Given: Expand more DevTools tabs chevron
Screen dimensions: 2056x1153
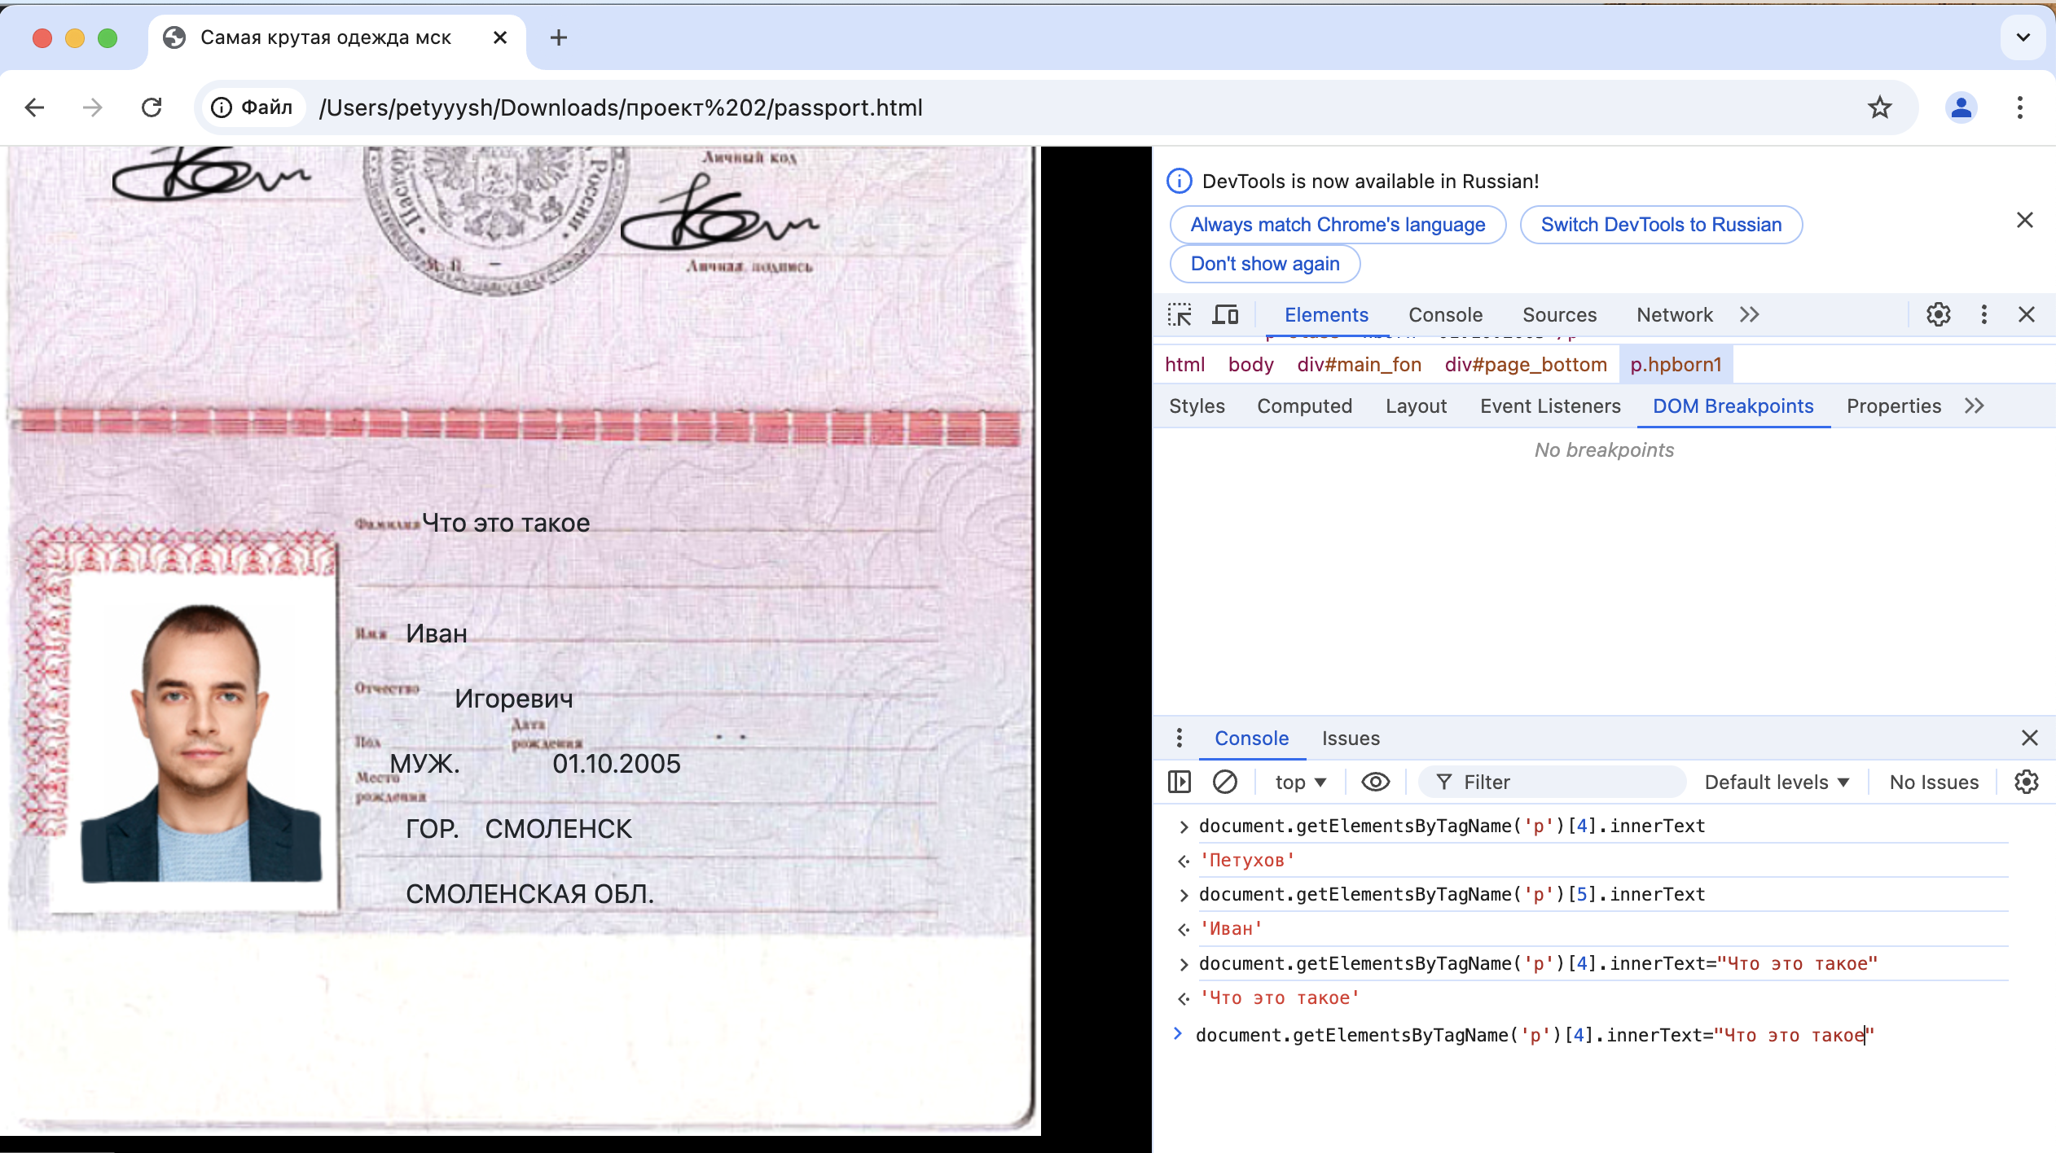Looking at the screenshot, I should (1750, 315).
